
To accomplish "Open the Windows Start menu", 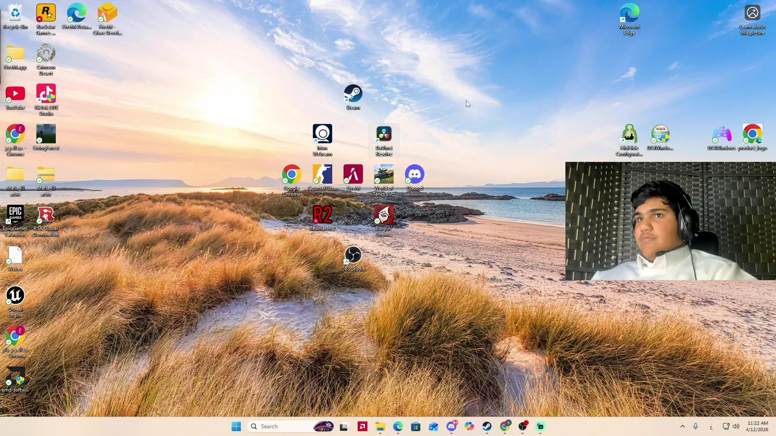I will pos(236,426).
